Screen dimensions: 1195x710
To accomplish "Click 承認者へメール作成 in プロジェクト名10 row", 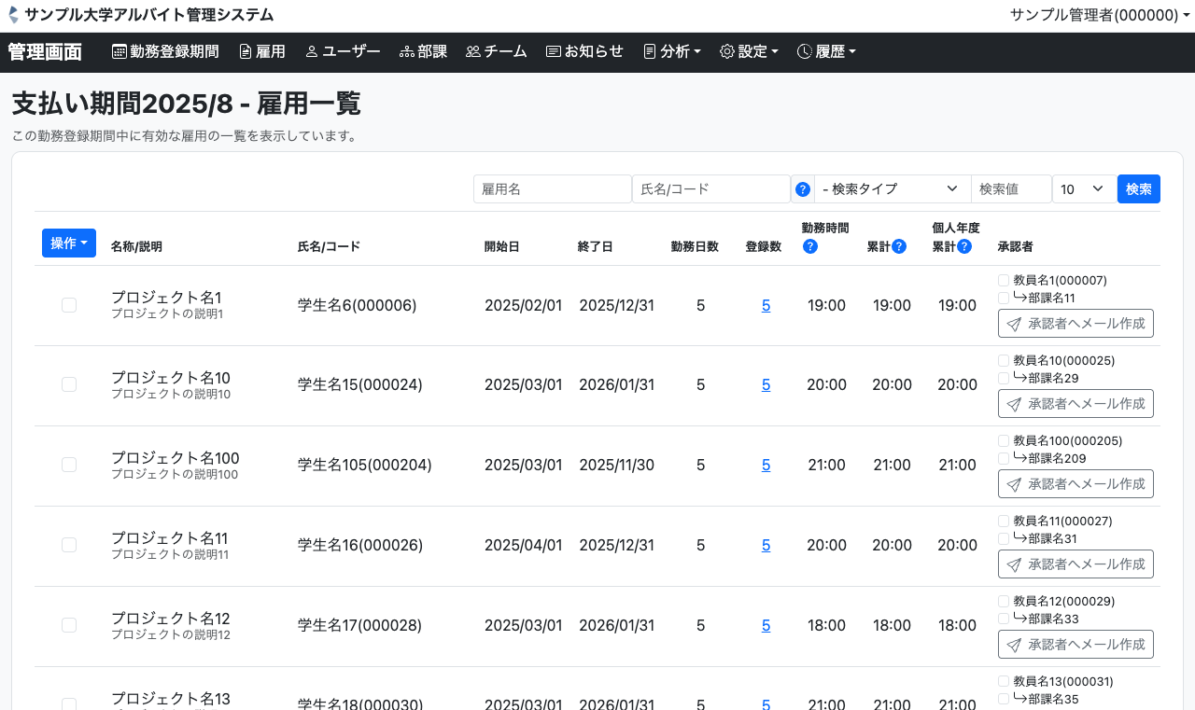I will (x=1075, y=404).
